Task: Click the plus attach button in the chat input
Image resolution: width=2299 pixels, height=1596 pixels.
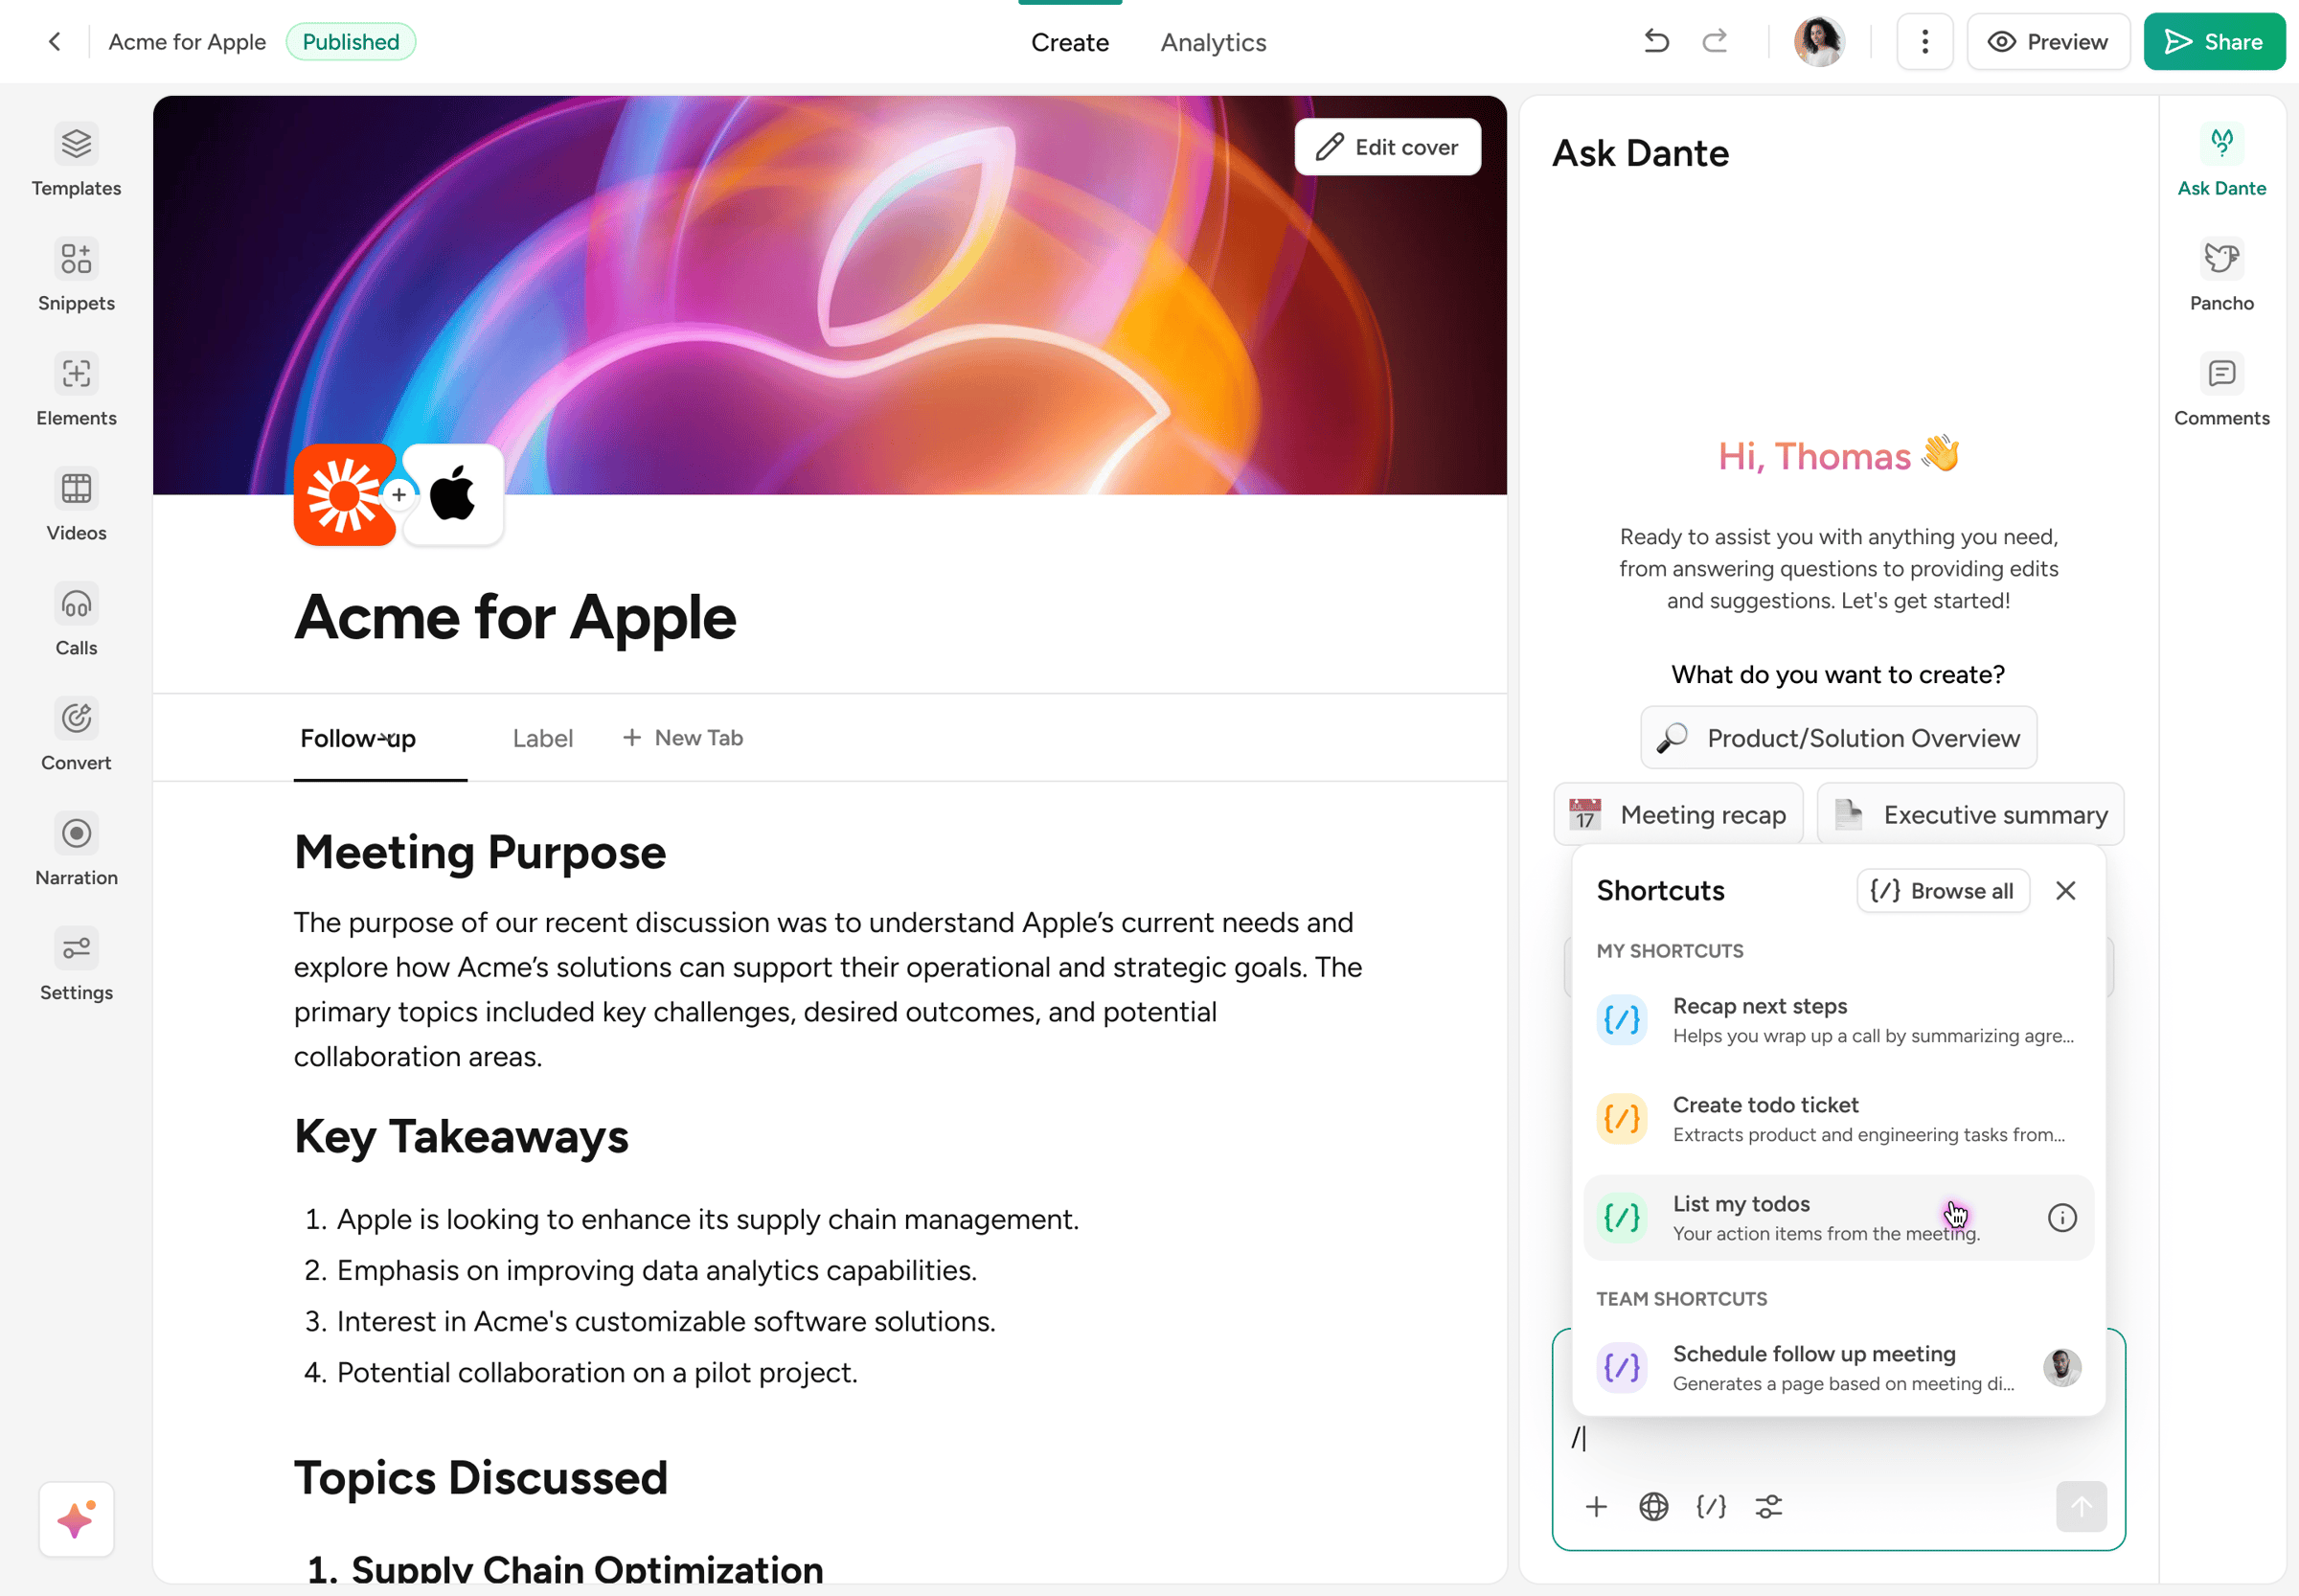Action: (x=1596, y=1506)
